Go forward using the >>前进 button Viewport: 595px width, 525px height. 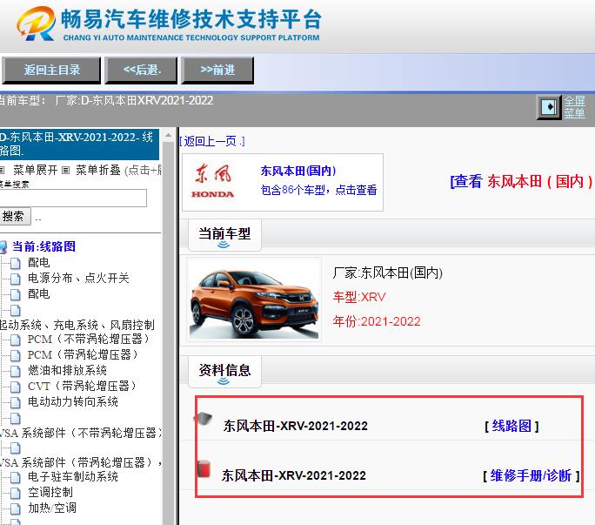point(217,70)
